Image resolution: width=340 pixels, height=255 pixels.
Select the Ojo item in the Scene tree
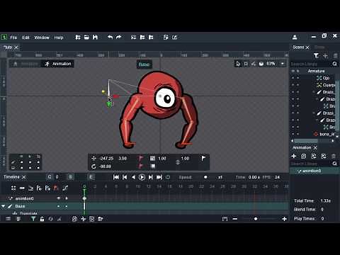(326, 78)
